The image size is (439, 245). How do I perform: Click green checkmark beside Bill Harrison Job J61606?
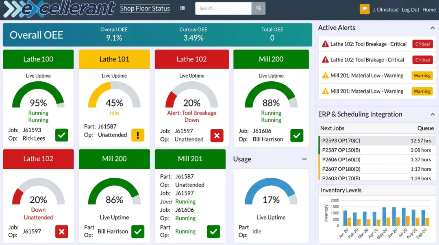coord(297,136)
